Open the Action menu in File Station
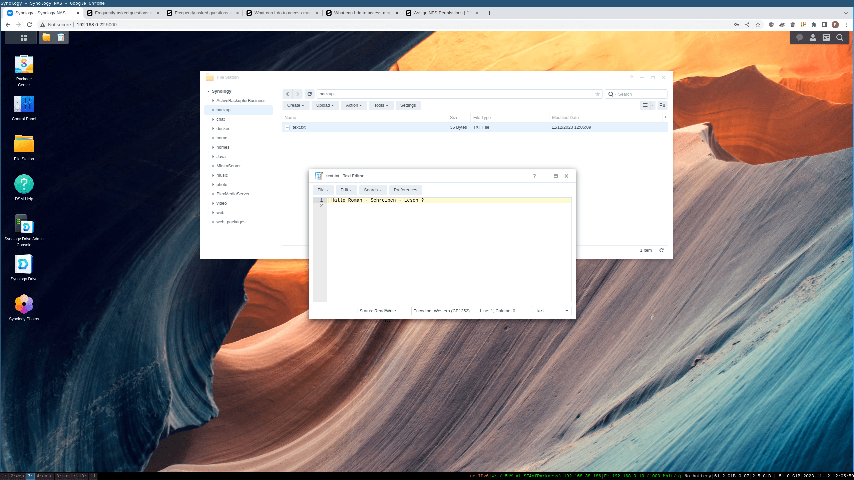Screen dimensions: 854x480 click(354, 105)
